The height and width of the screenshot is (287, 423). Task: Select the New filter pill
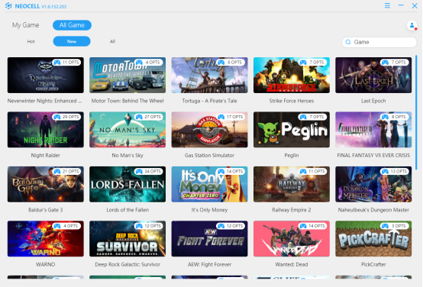72,41
